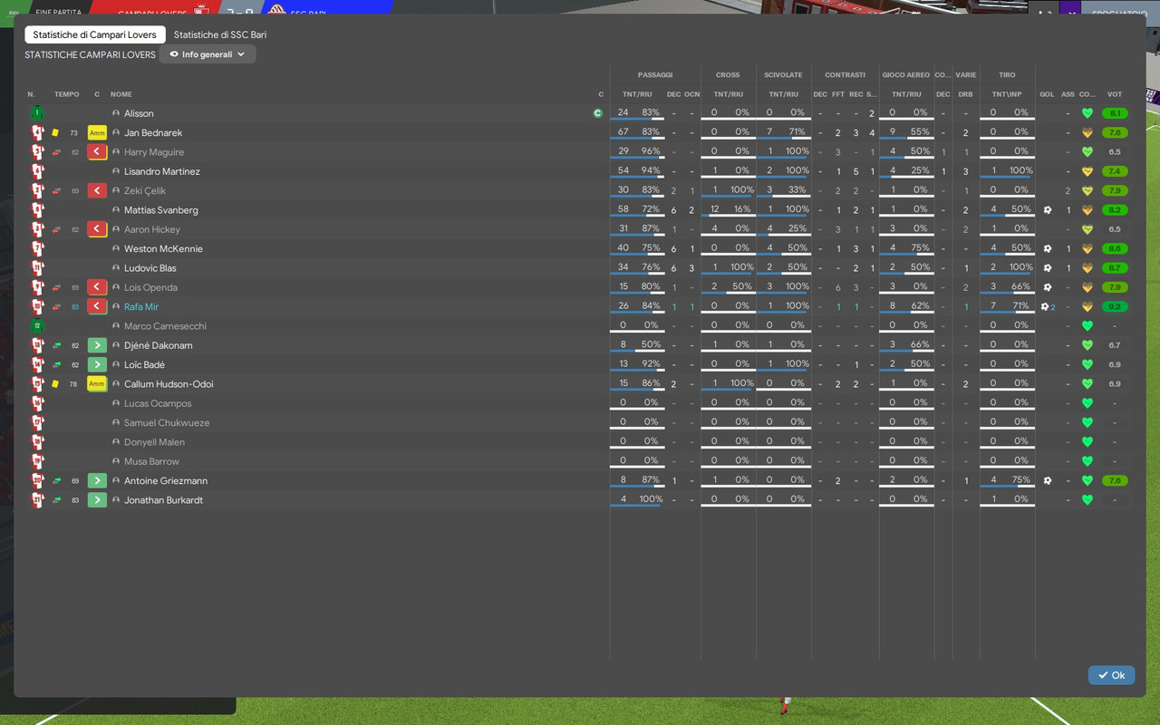The height and width of the screenshot is (725, 1160).
Task: Sort by the TEMPO column header
Action: tap(66, 94)
